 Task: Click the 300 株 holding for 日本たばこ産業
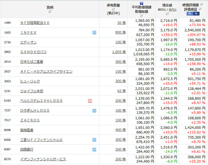pyautogui.click(x=120, y=62)
